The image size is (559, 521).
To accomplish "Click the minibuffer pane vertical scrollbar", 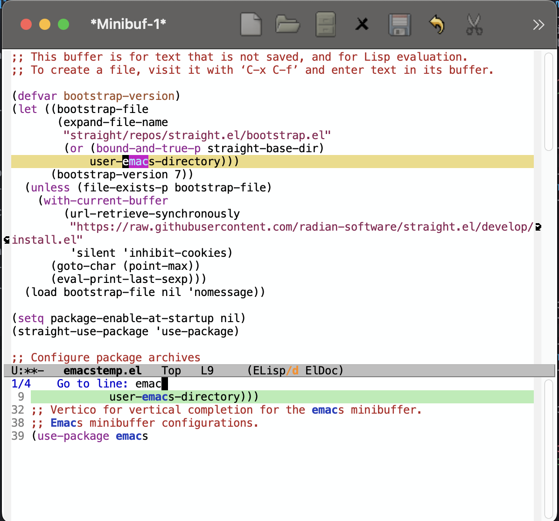I will click(x=549, y=449).
